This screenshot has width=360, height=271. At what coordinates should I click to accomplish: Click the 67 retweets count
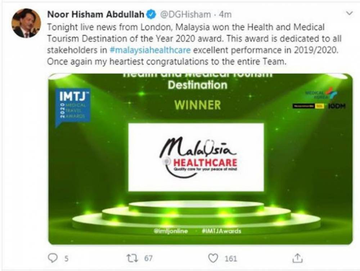coord(148,258)
